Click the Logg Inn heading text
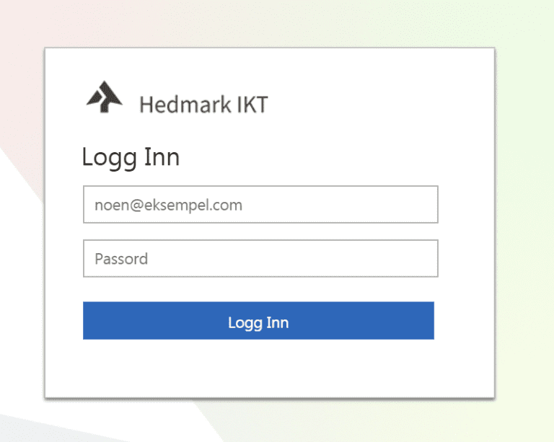This screenshot has height=442, width=554. [x=131, y=156]
